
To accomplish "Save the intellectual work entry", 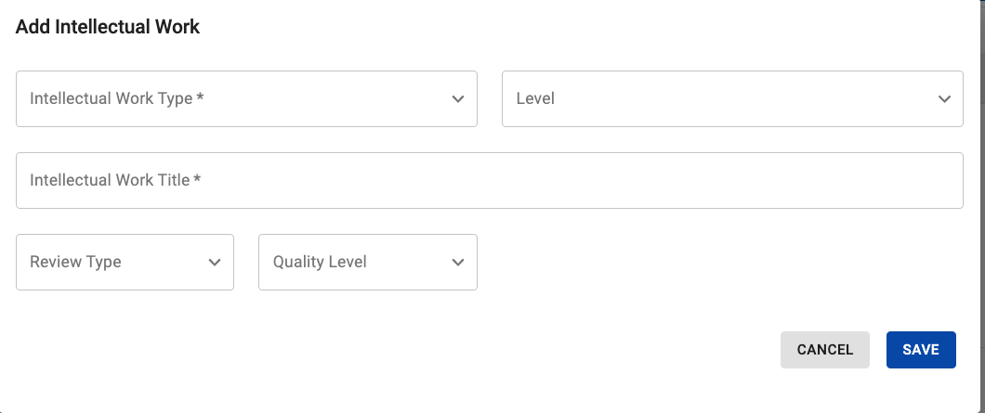I will [921, 350].
